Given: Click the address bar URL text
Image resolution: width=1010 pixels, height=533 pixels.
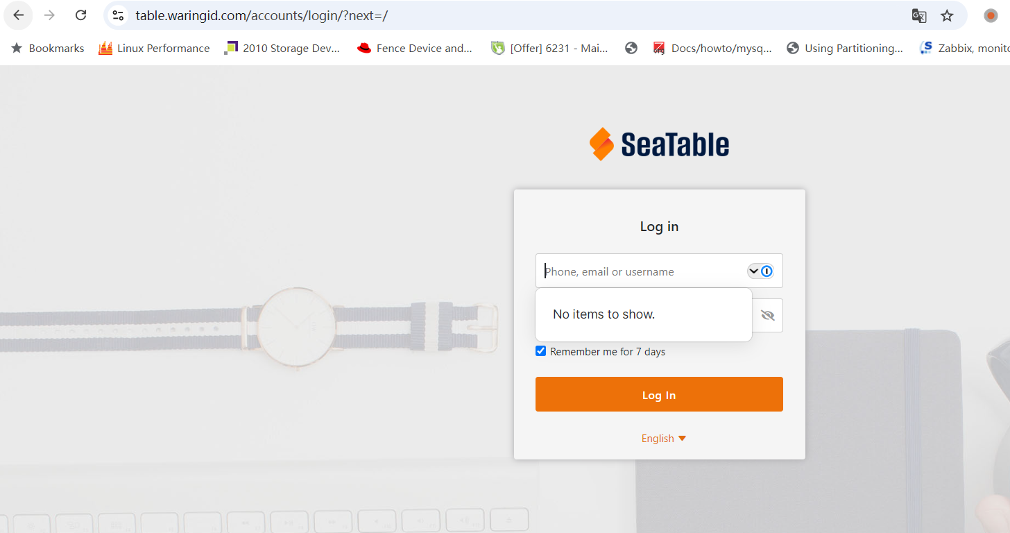Looking at the screenshot, I should (x=262, y=15).
